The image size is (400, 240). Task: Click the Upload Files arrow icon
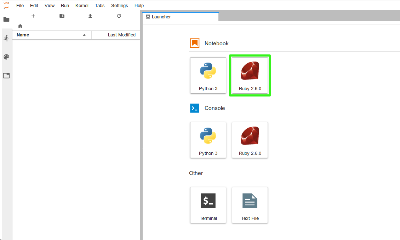90,16
